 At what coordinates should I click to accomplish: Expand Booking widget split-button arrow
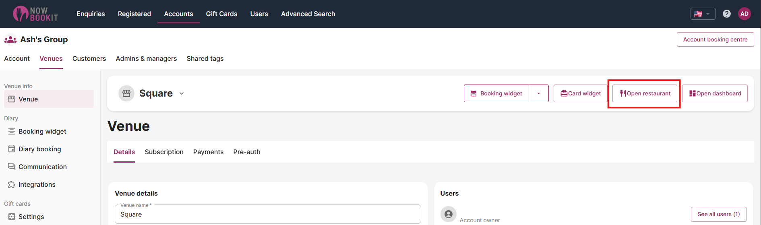(538, 93)
